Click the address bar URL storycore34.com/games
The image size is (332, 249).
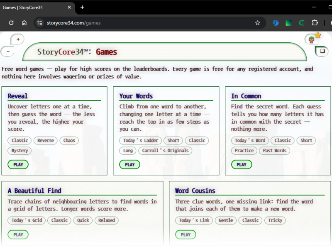coord(73,23)
